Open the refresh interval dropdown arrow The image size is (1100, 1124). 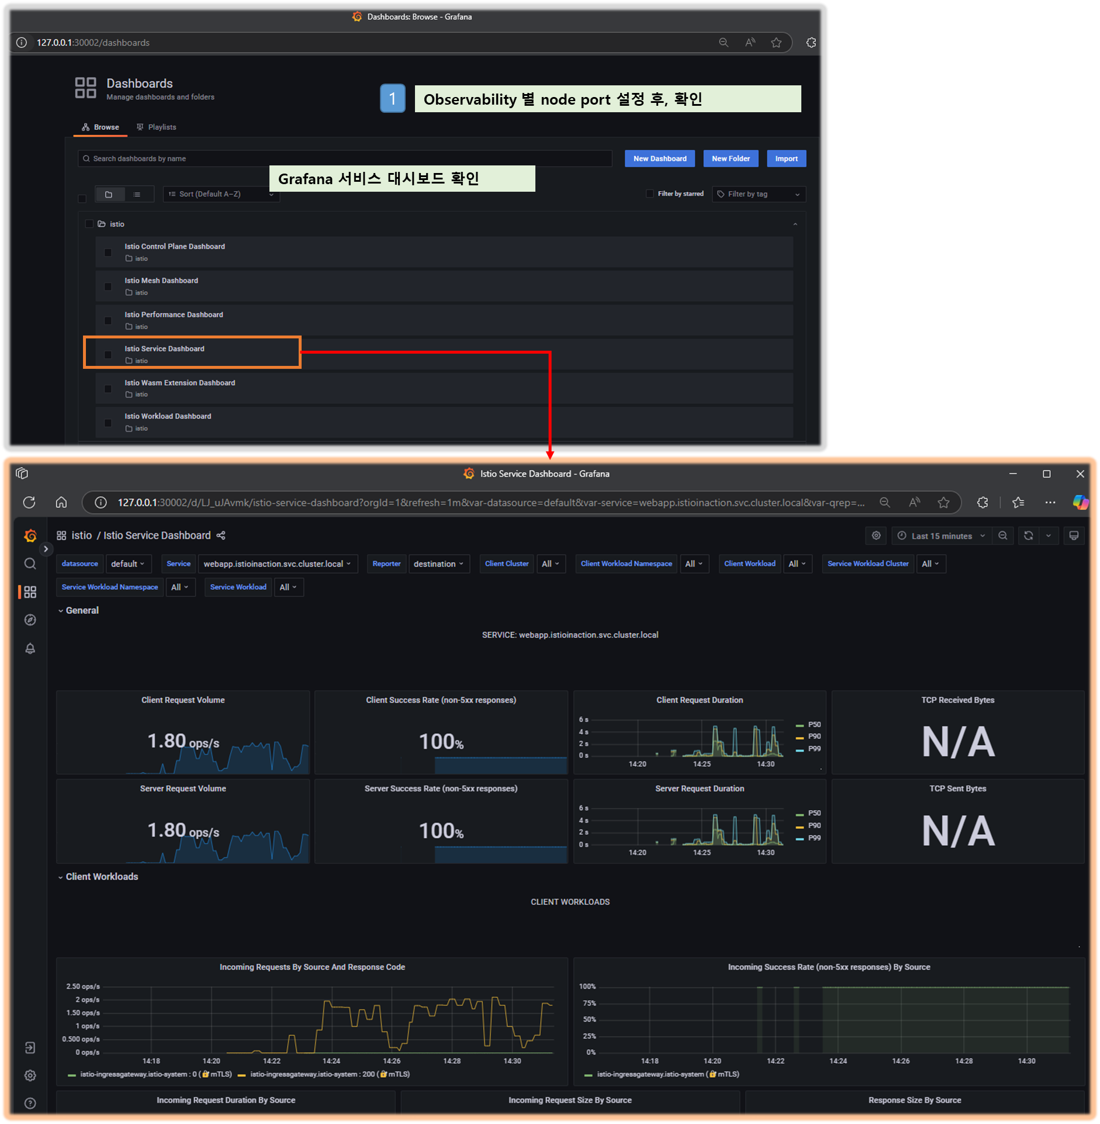(x=1049, y=535)
